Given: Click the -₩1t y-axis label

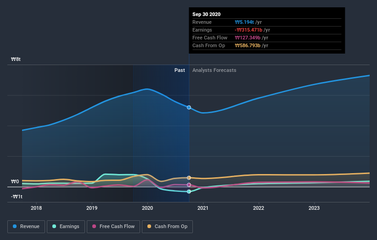Looking at the screenshot, I should (x=17, y=196).
